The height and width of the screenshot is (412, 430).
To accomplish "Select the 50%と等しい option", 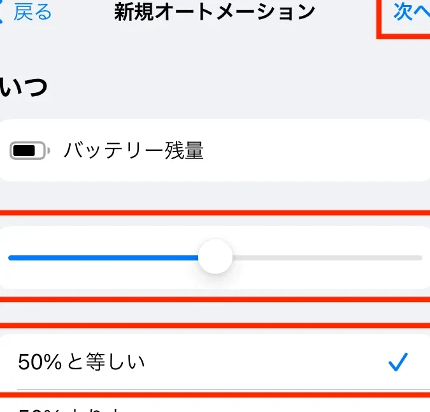I will pyautogui.click(x=215, y=362).
